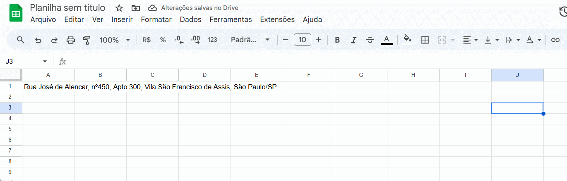Screen dimensions: 567x181
Task: Expand the horizontal align dropdown
Action: coord(470,40)
